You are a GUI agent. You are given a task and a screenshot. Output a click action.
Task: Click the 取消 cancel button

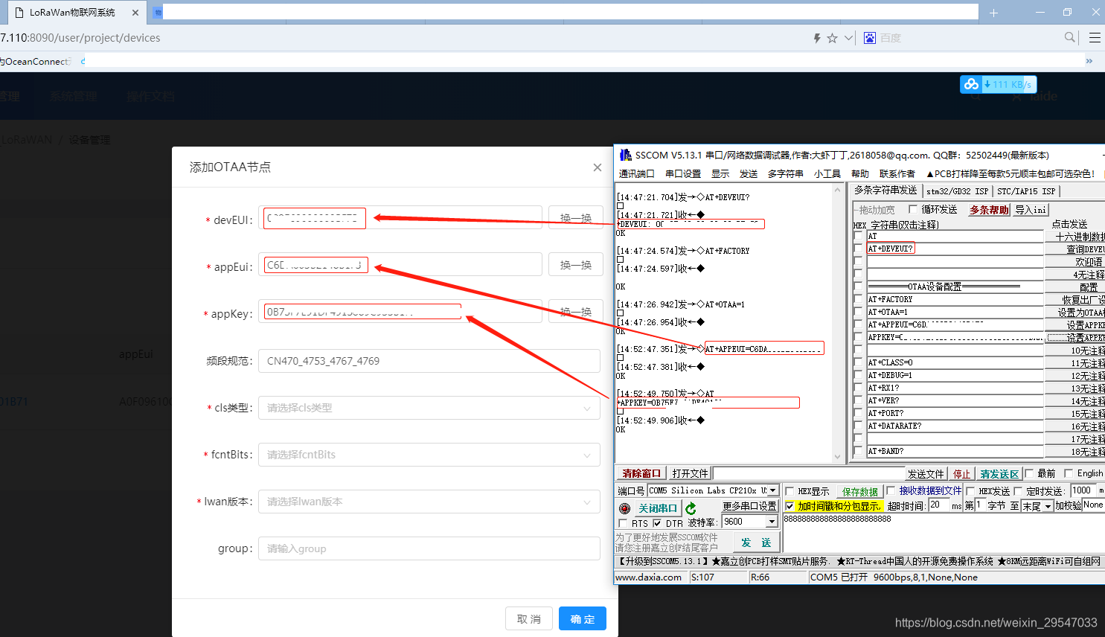pyautogui.click(x=529, y=619)
